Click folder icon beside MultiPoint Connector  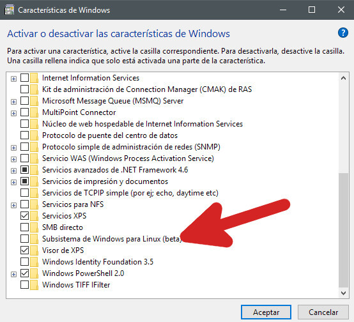pyautogui.click(x=34, y=112)
